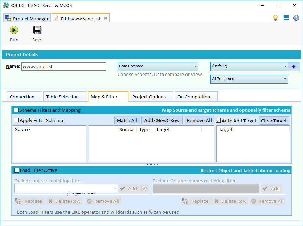Click inside the Name field
The width and height of the screenshot is (303, 226).
point(63,66)
